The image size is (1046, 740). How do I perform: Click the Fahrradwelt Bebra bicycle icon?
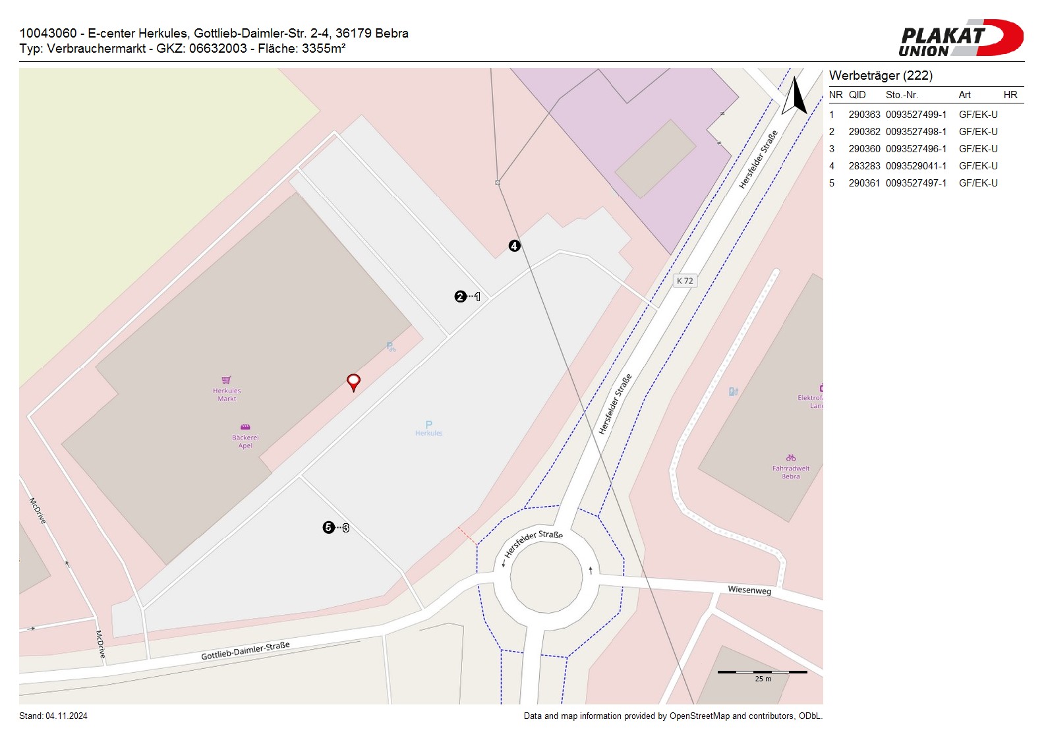coord(791,458)
